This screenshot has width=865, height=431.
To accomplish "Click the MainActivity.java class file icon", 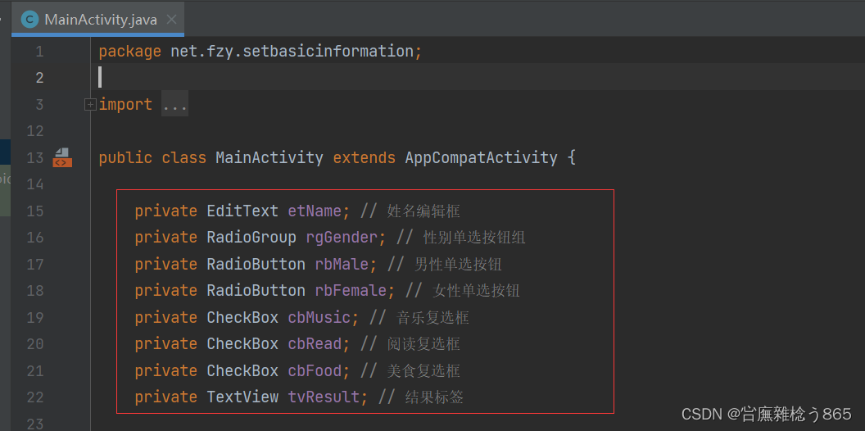I will pos(29,20).
